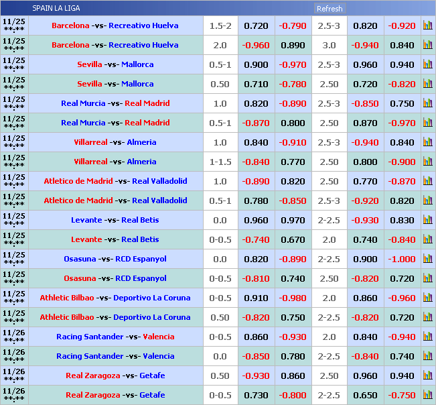Click Real Murcia vs Real Madrid 0.5-1 handicap match
The width and height of the screenshot is (436, 405).
coord(115,123)
